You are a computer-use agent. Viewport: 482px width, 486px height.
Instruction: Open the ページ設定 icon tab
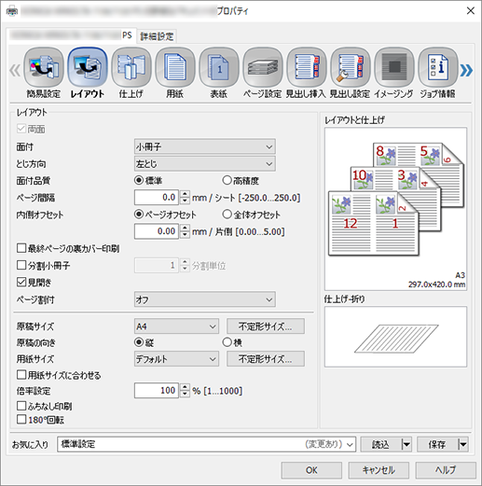point(263,73)
